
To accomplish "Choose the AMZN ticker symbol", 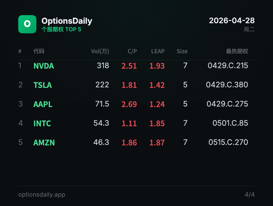I will pyautogui.click(x=44, y=143).
